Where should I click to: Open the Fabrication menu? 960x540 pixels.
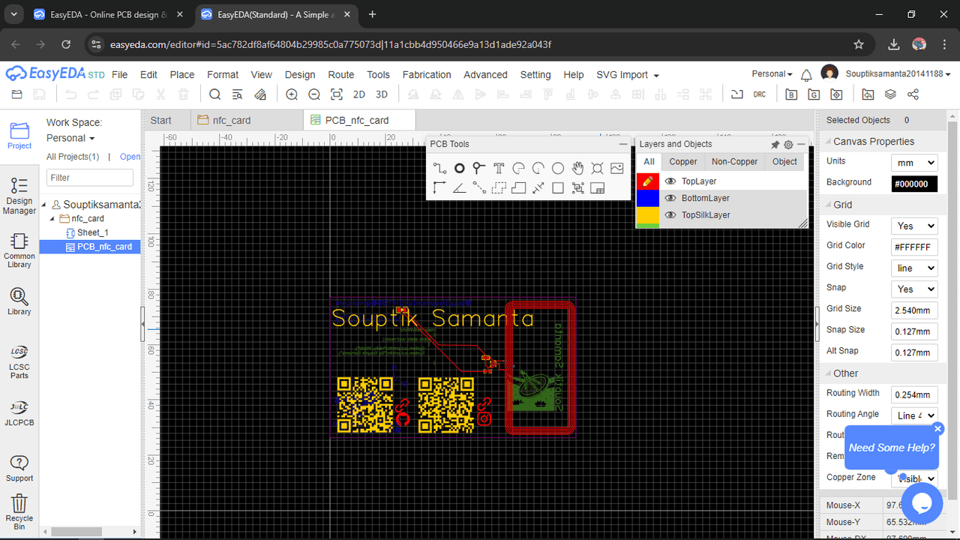[427, 75]
